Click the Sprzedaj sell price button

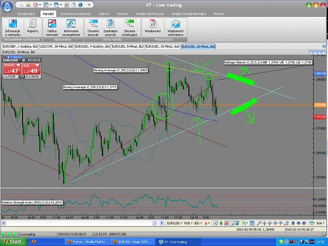pyautogui.click(x=12, y=69)
